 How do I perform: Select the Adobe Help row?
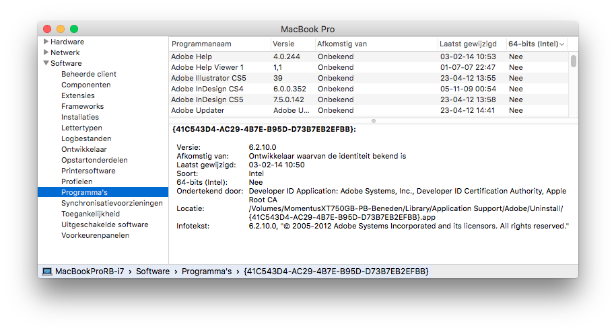368,56
